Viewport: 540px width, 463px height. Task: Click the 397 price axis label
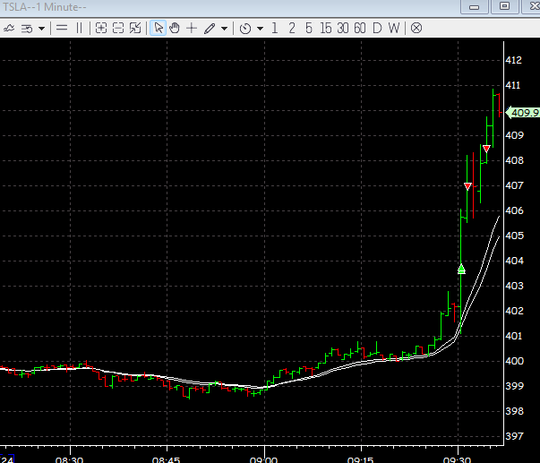(514, 436)
